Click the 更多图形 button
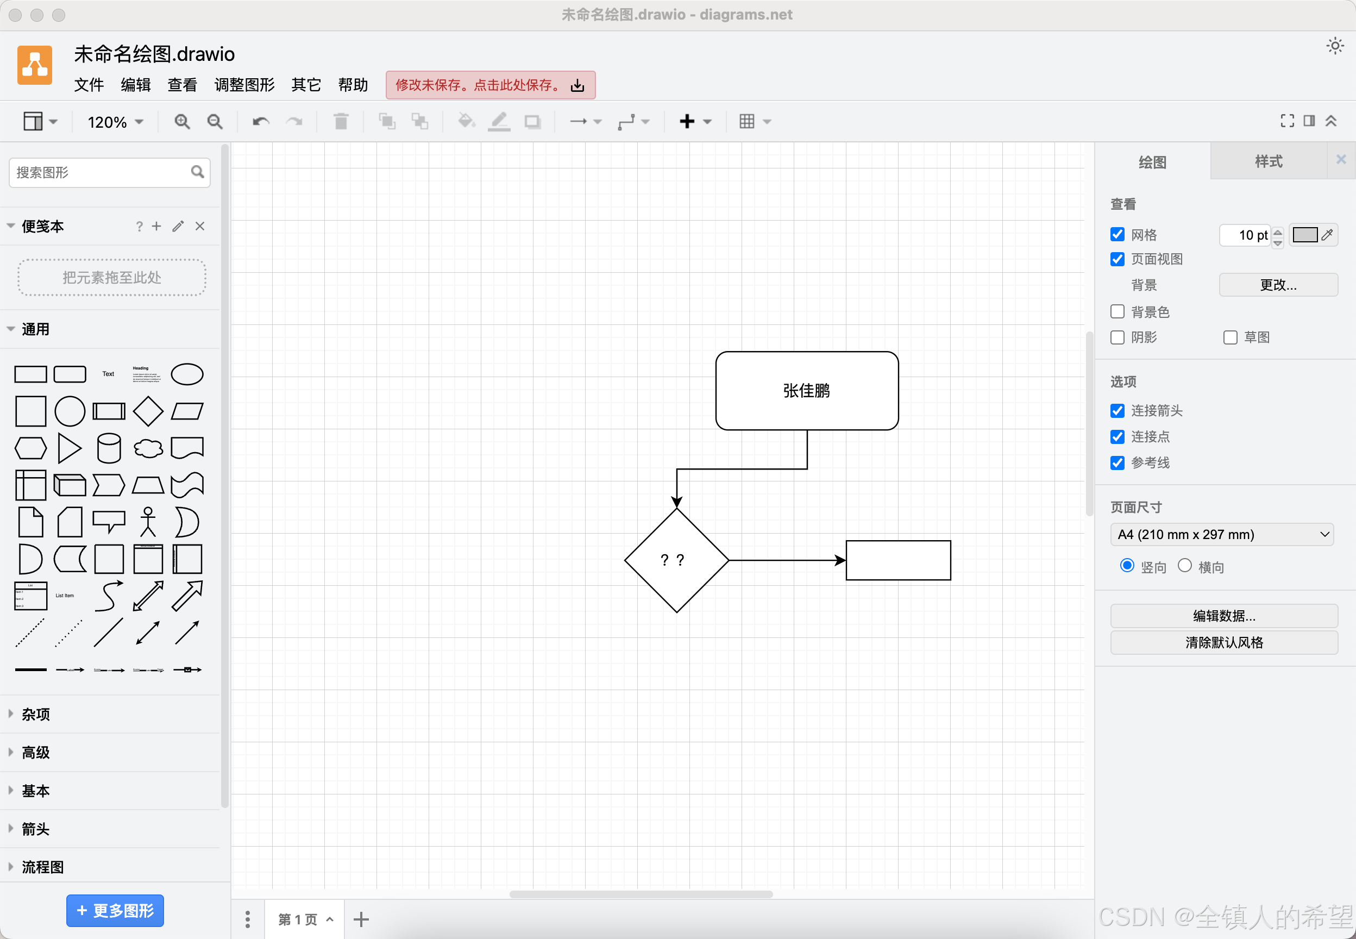Viewport: 1356px width, 939px height. [115, 910]
